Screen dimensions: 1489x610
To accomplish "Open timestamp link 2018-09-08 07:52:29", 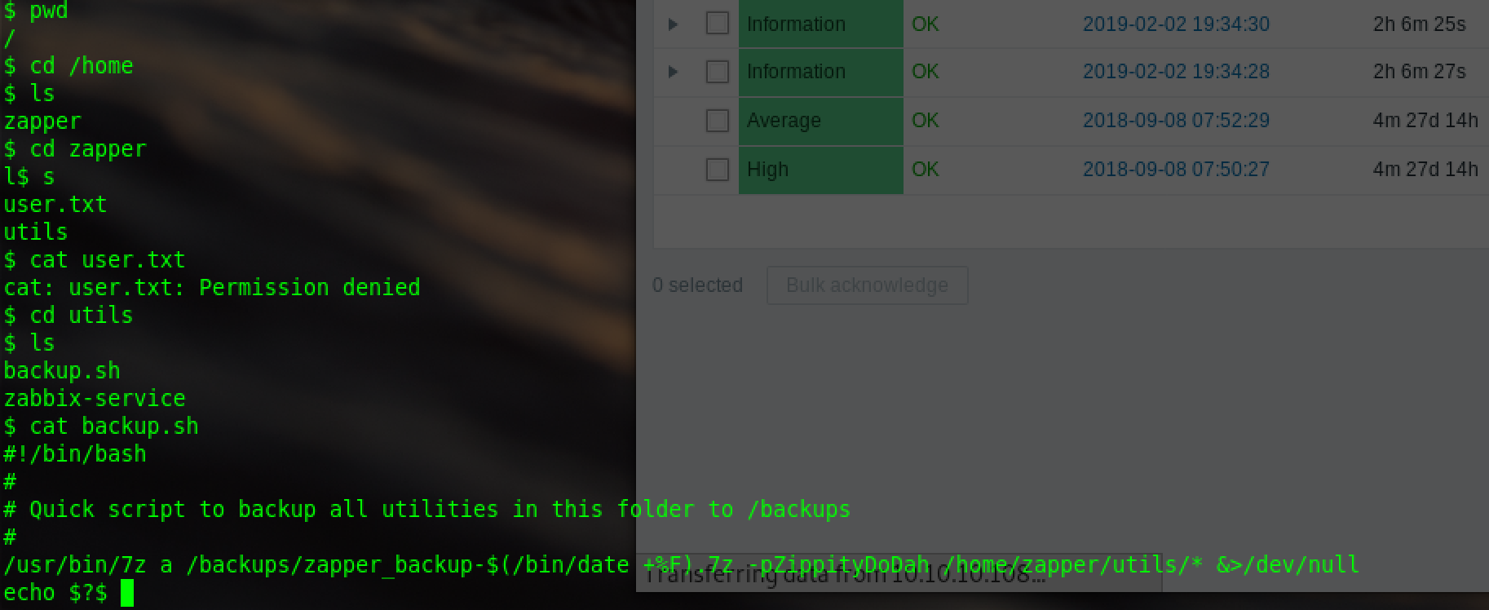I will coord(1176,121).
